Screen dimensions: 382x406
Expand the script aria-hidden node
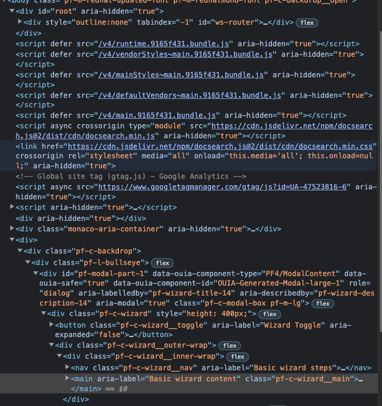(12, 207)
